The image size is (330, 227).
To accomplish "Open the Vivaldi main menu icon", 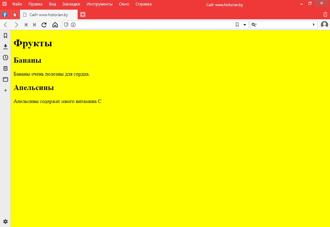I will (5, 4).
